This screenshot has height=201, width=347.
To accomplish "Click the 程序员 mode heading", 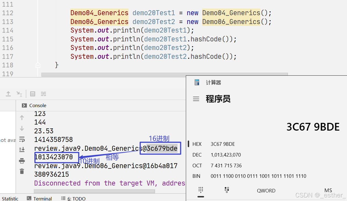I will 218,99.
